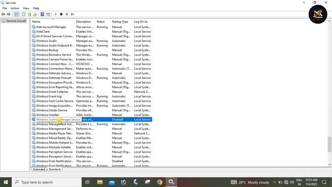Open Google Chrome from the taskbar
Screen dimensions: 332x187
pyautogui.click(x=159, y=182)
